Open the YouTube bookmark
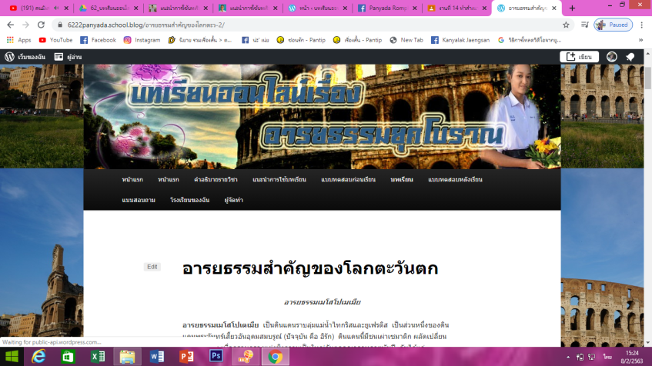 click(x=55, y=40)
